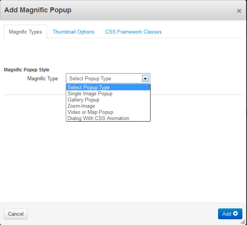Close the Add Magnific Popup dialog

239,11
